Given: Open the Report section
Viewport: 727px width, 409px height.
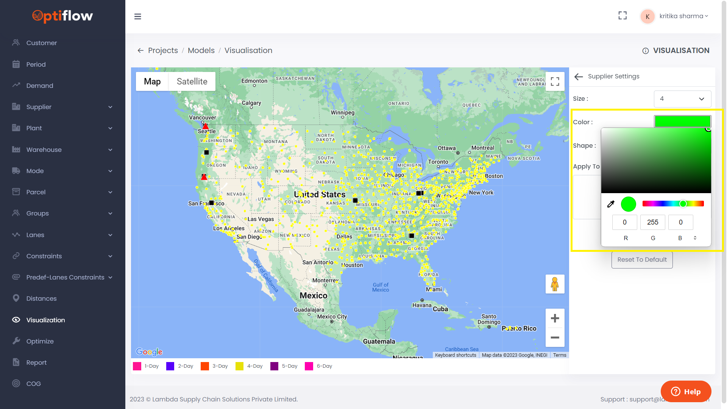Looking at the screenshot, I should click(x=36, y=362).
